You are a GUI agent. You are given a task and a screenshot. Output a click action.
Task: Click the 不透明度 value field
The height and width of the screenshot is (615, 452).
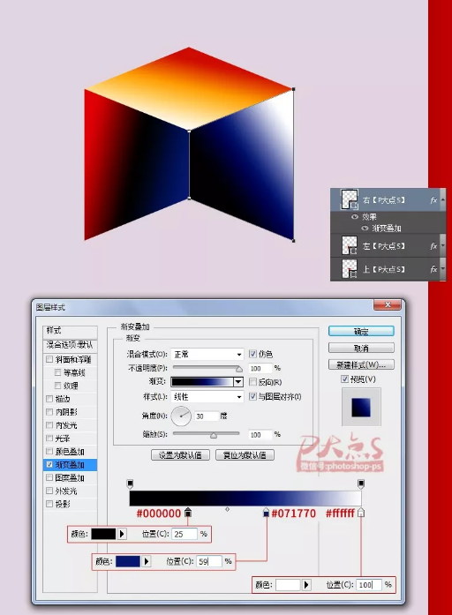260,368
